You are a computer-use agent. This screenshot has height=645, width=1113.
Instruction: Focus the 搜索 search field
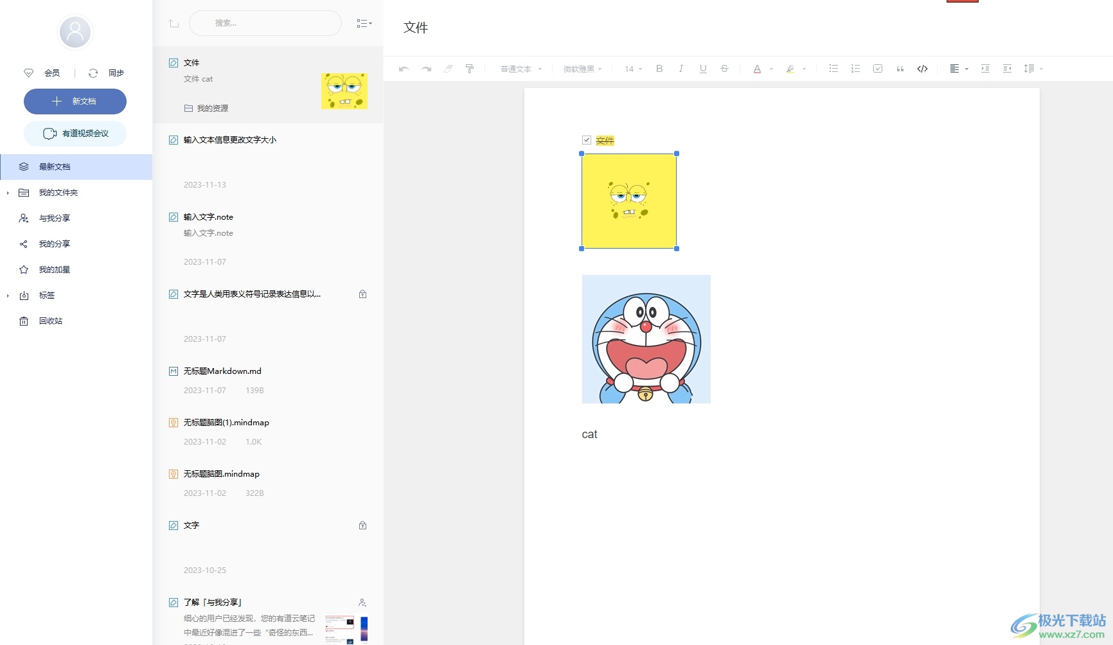tap(265, 23)
